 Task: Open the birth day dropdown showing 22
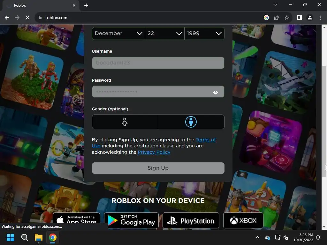coord(164,33)
